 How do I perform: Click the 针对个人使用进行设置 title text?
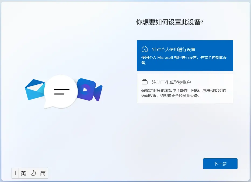click(173, 49)
